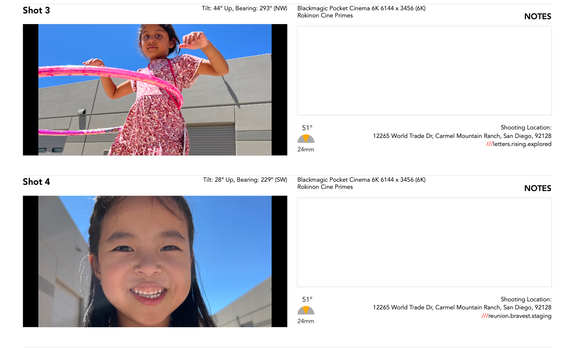Click the Shot 3 NOTES label

tap(538, 17)
